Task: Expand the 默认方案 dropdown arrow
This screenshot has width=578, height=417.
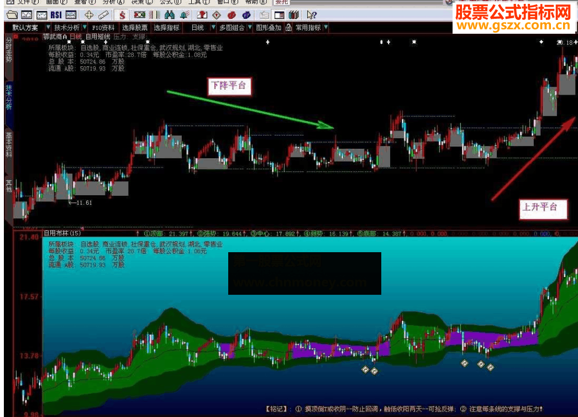Action: (48, 28)
